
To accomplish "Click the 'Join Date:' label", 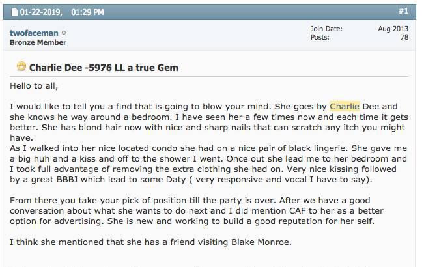I will (326, 29).
